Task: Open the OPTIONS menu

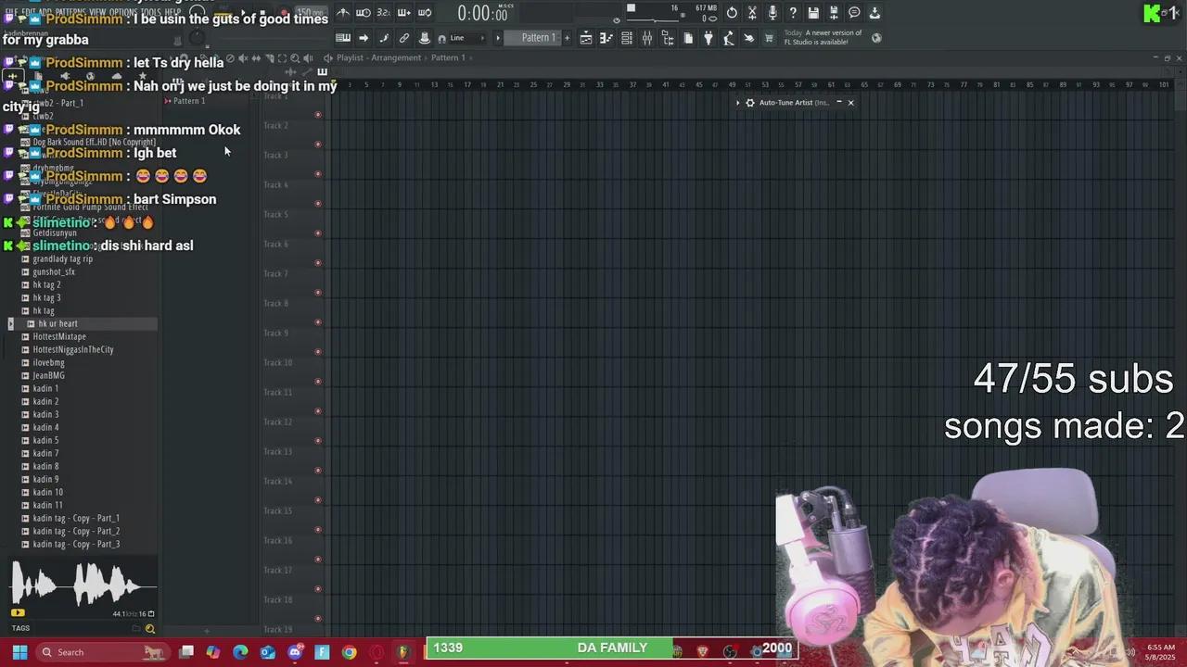Action: [122, 12]
